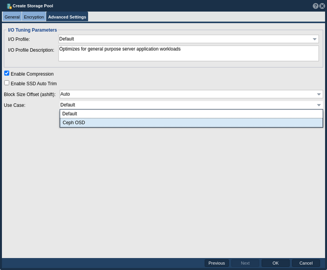
Task: Click the Create Storage Pool title text
Action: (33, 6)
